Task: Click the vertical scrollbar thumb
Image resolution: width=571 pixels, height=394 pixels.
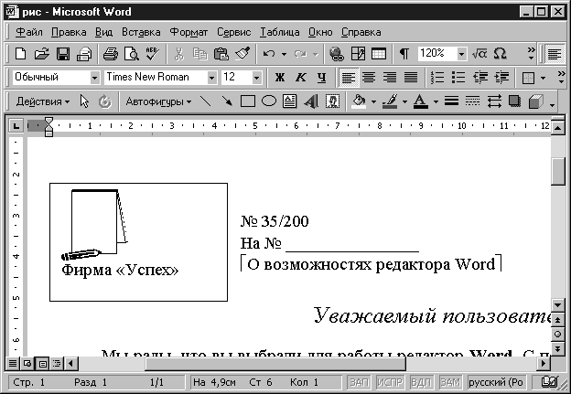Action: click(558, 171)
